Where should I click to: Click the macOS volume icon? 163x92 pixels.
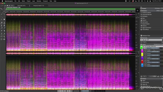click(142, 1)
